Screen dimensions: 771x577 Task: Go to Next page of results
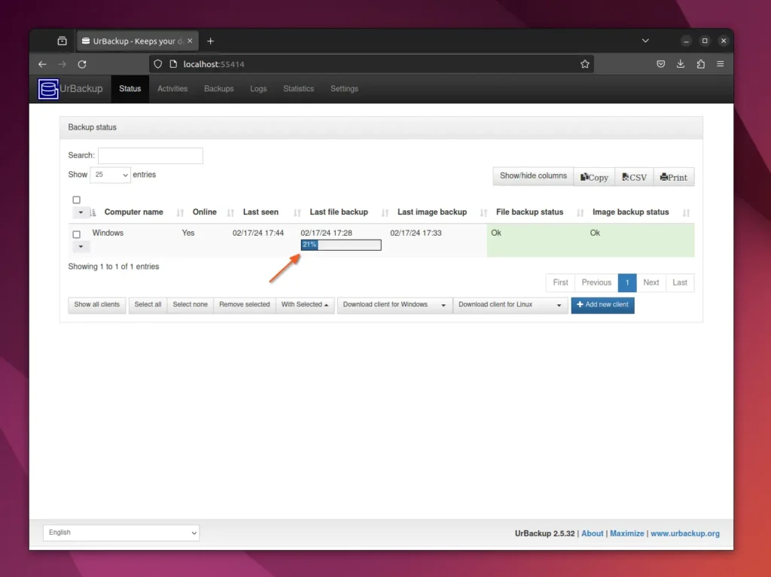[651, 282]
